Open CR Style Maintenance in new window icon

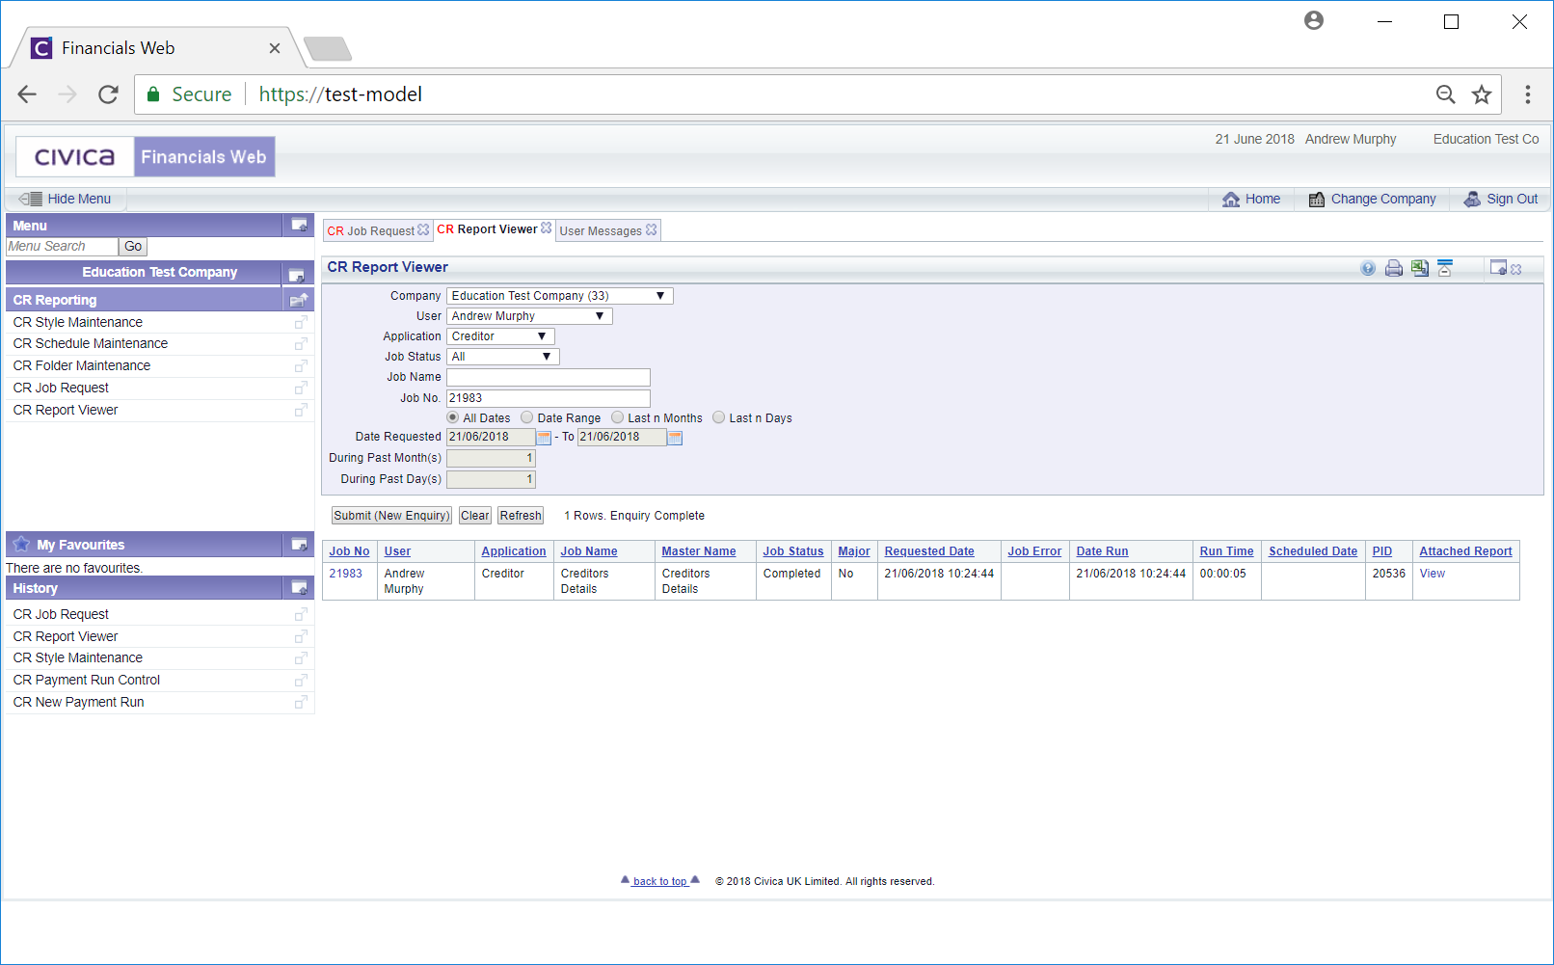tap(301, 322)
